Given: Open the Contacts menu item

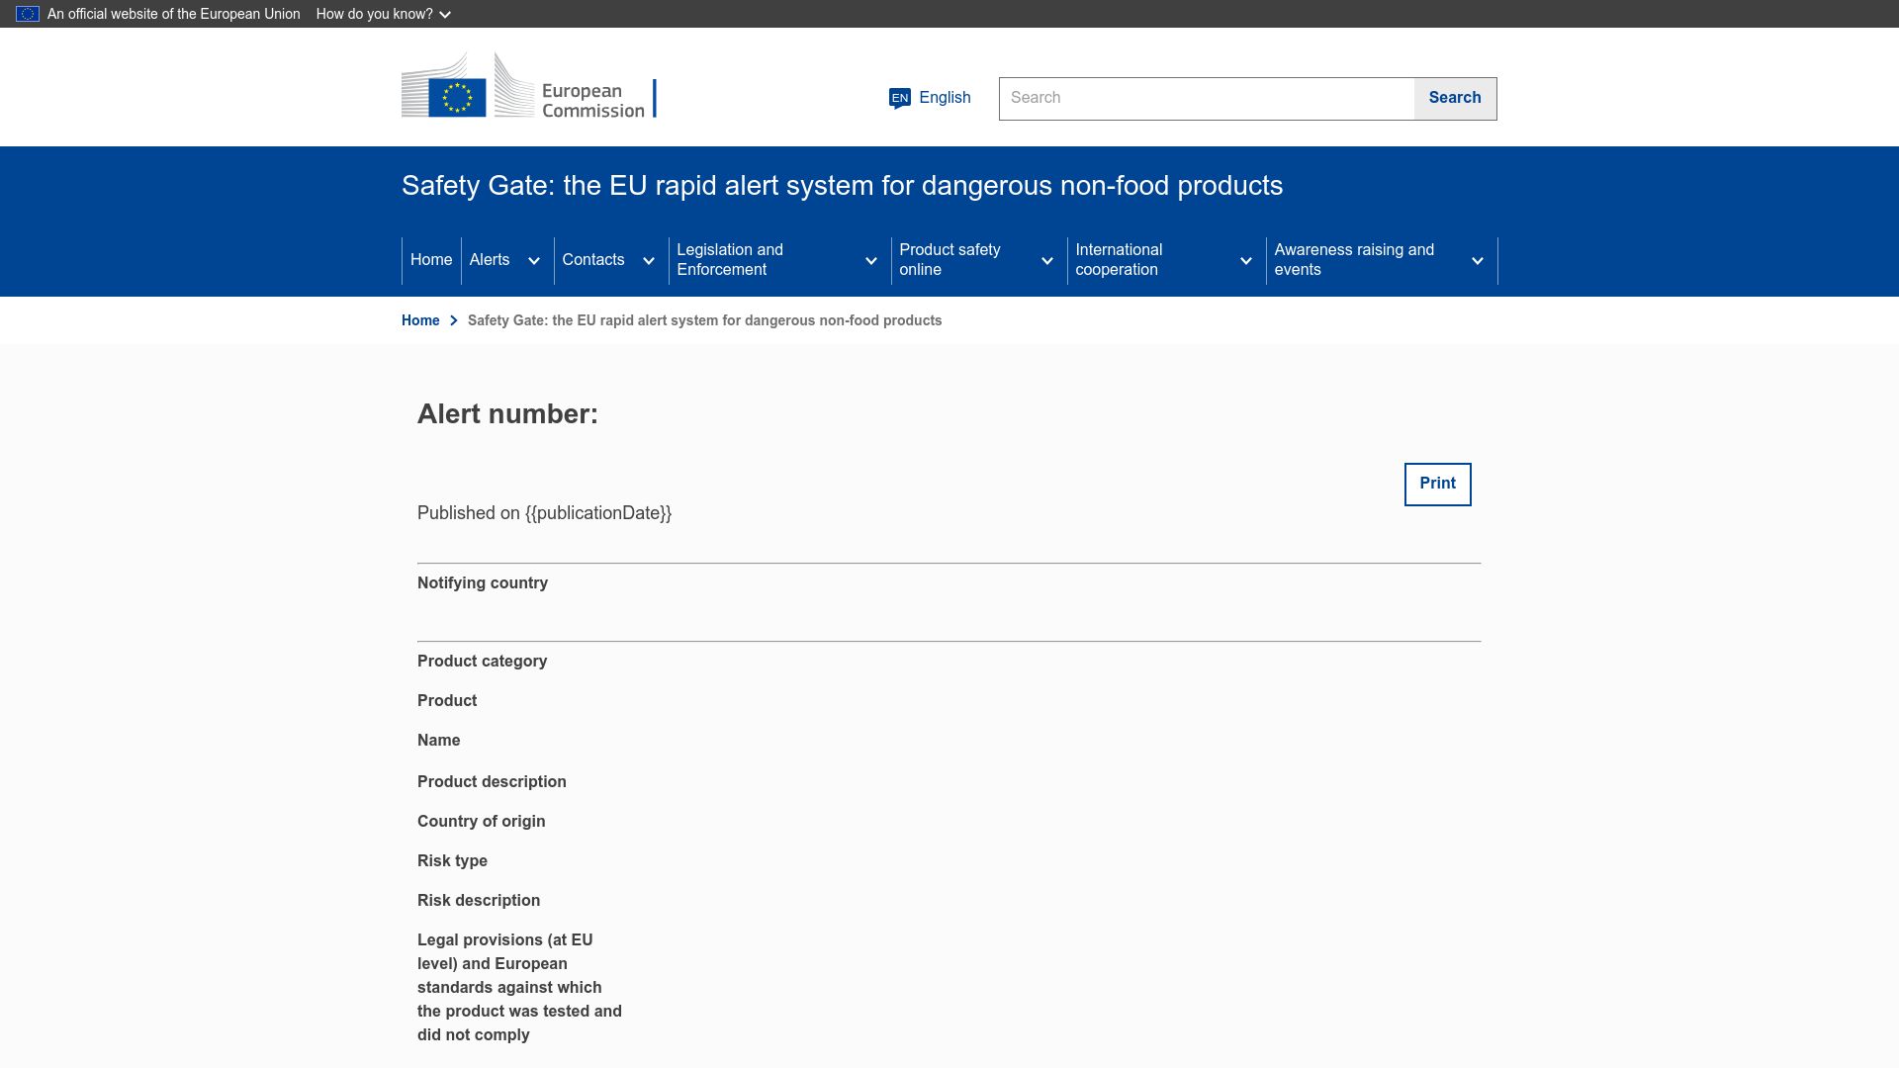Looking at the screenshot, I should point(593,260).
